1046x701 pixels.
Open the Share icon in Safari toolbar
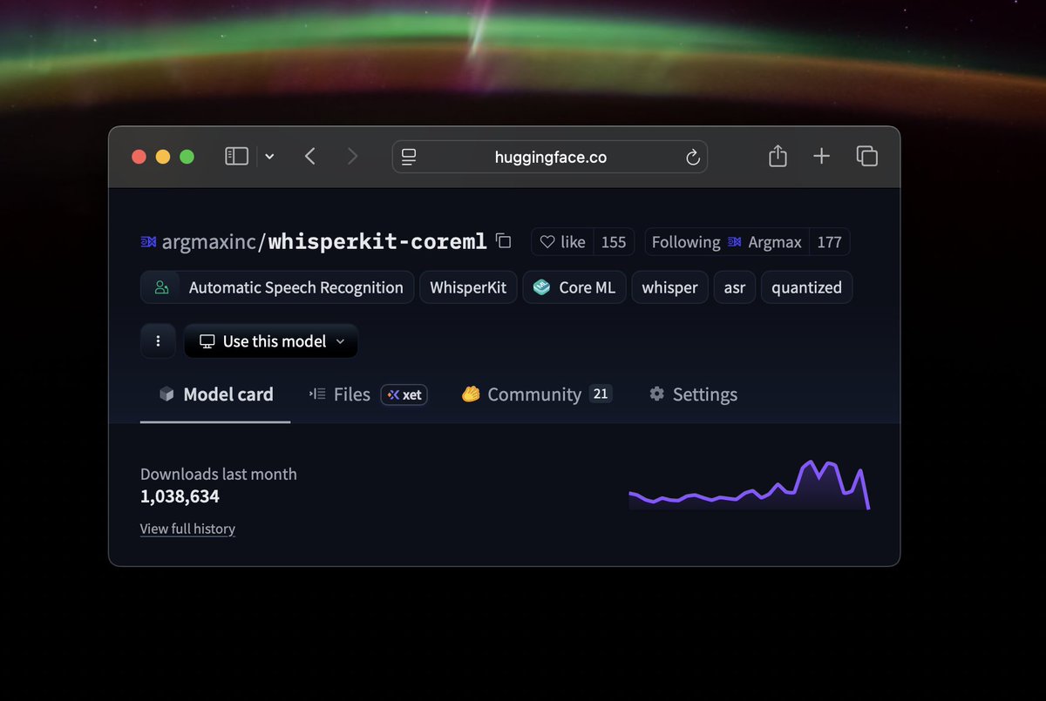pos(778,156)
